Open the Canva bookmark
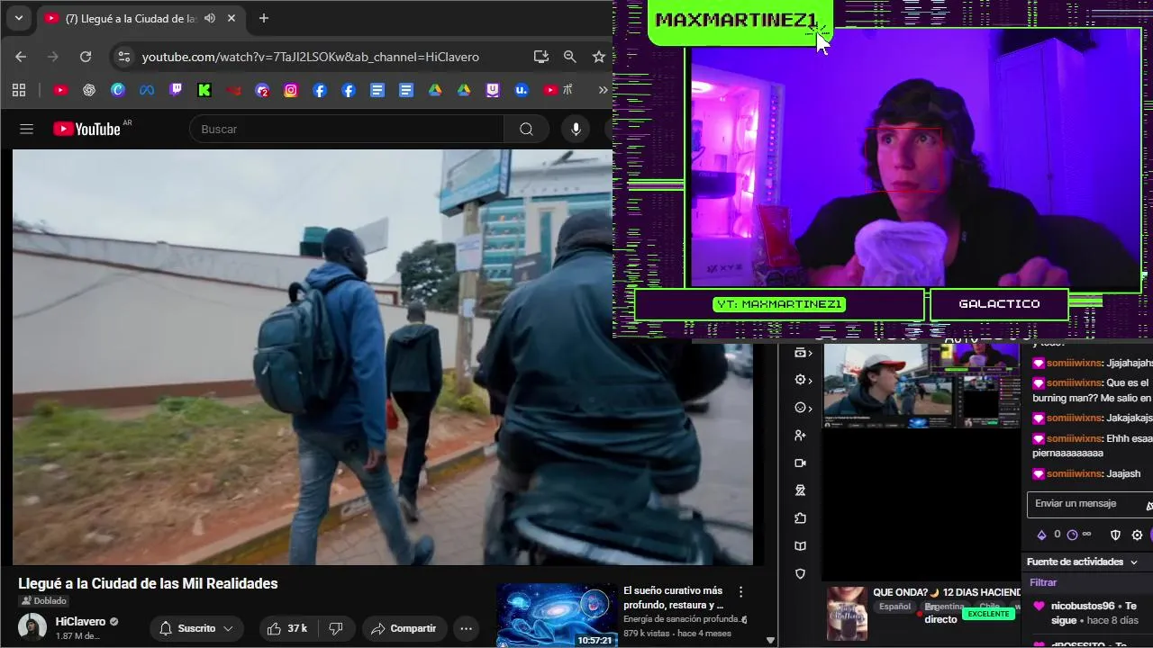The height and width of the screenshot is (648, 1153). pyautogui.click(x=118, y=90)
